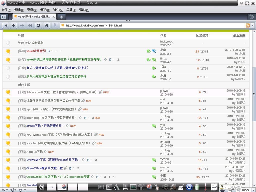Open system monitor icon in dock
This screenshot has width=256, height=192.
[133, 187]
